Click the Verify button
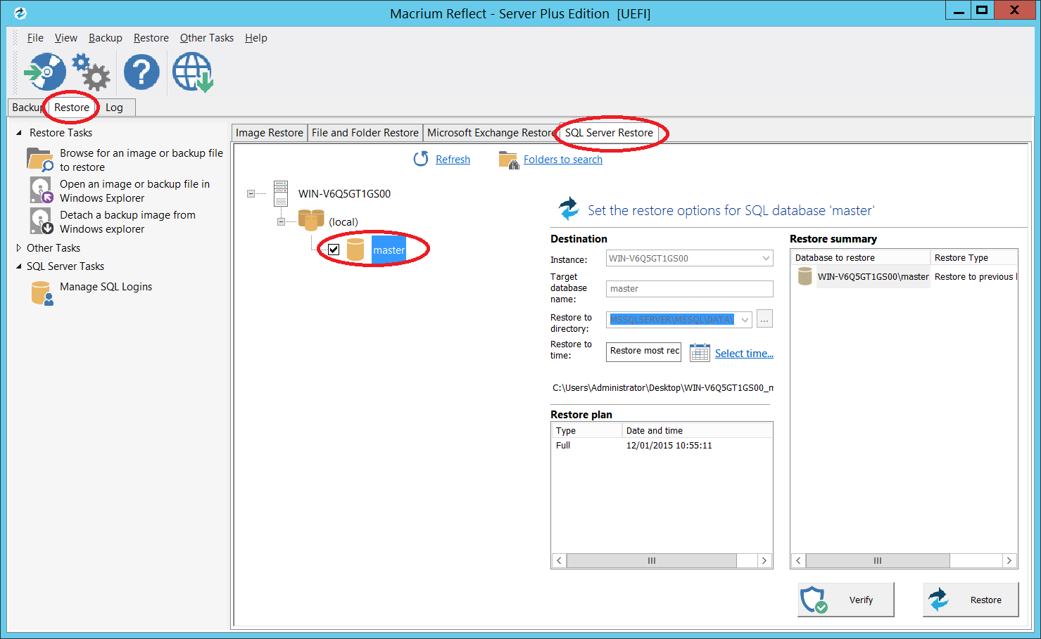Screen dimensions: 1041x639 click(845, 600)
